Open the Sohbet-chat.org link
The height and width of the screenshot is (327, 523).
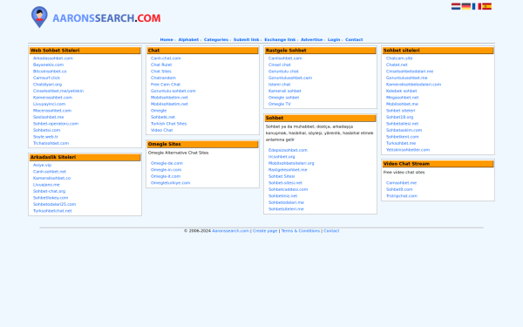pyautogui.click(x=49, y=191)
